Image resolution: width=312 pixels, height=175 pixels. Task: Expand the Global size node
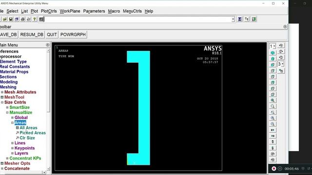12,118
